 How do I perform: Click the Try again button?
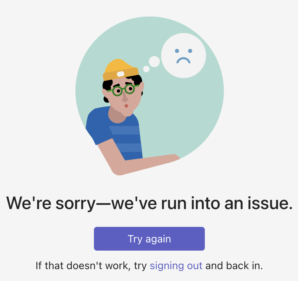(149, 238)
